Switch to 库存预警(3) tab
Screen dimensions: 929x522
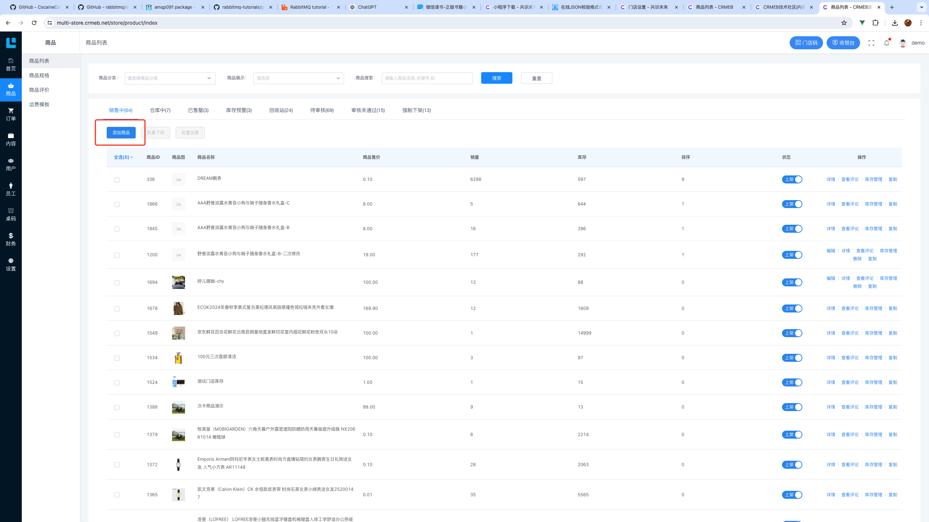(x=239, y=110)
